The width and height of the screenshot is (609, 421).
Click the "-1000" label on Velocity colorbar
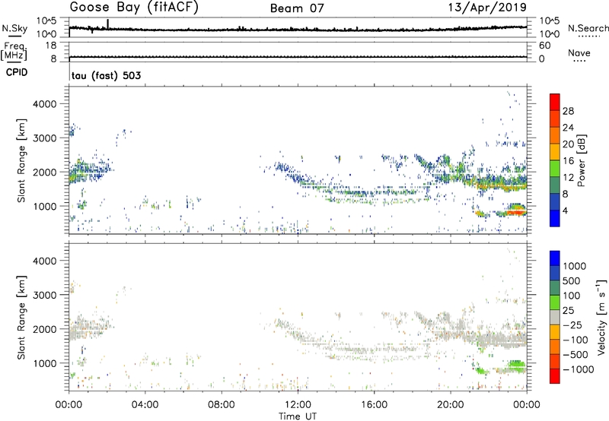point(579,369)
